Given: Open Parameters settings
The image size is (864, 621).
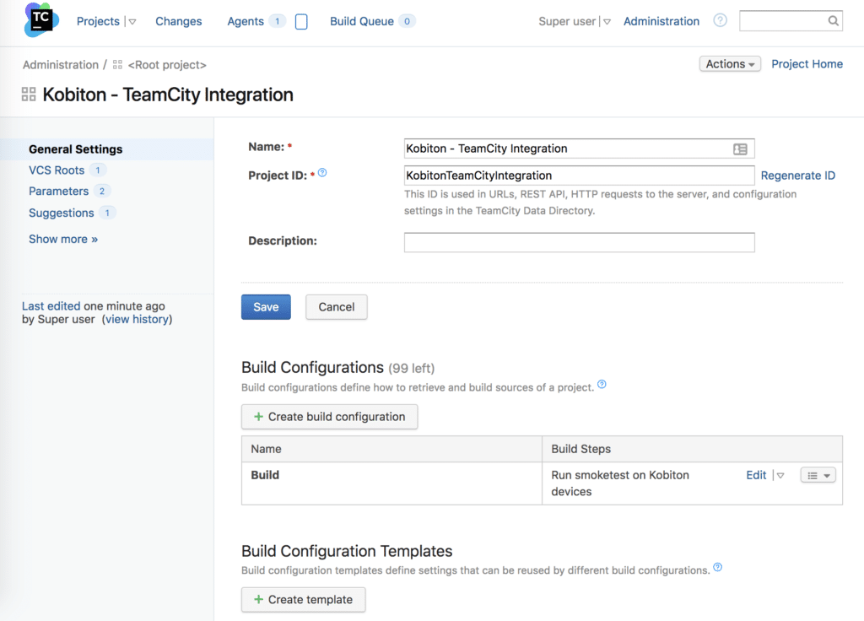Looking at the screenshot, I should pos(58,192).
